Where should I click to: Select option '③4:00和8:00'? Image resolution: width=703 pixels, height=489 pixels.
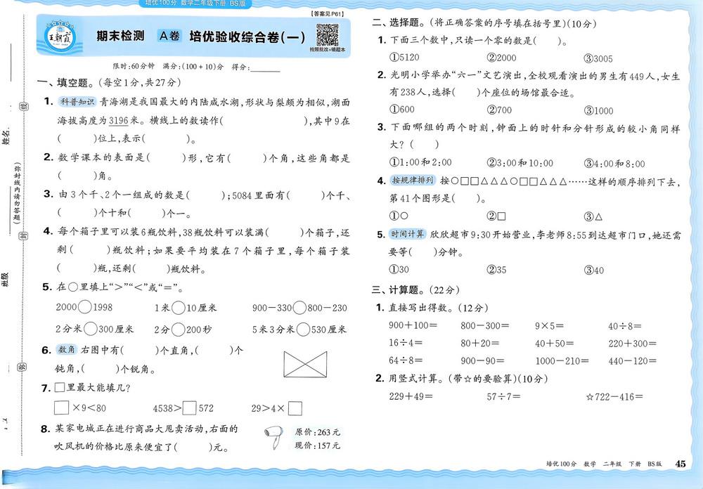coord(614,164)
